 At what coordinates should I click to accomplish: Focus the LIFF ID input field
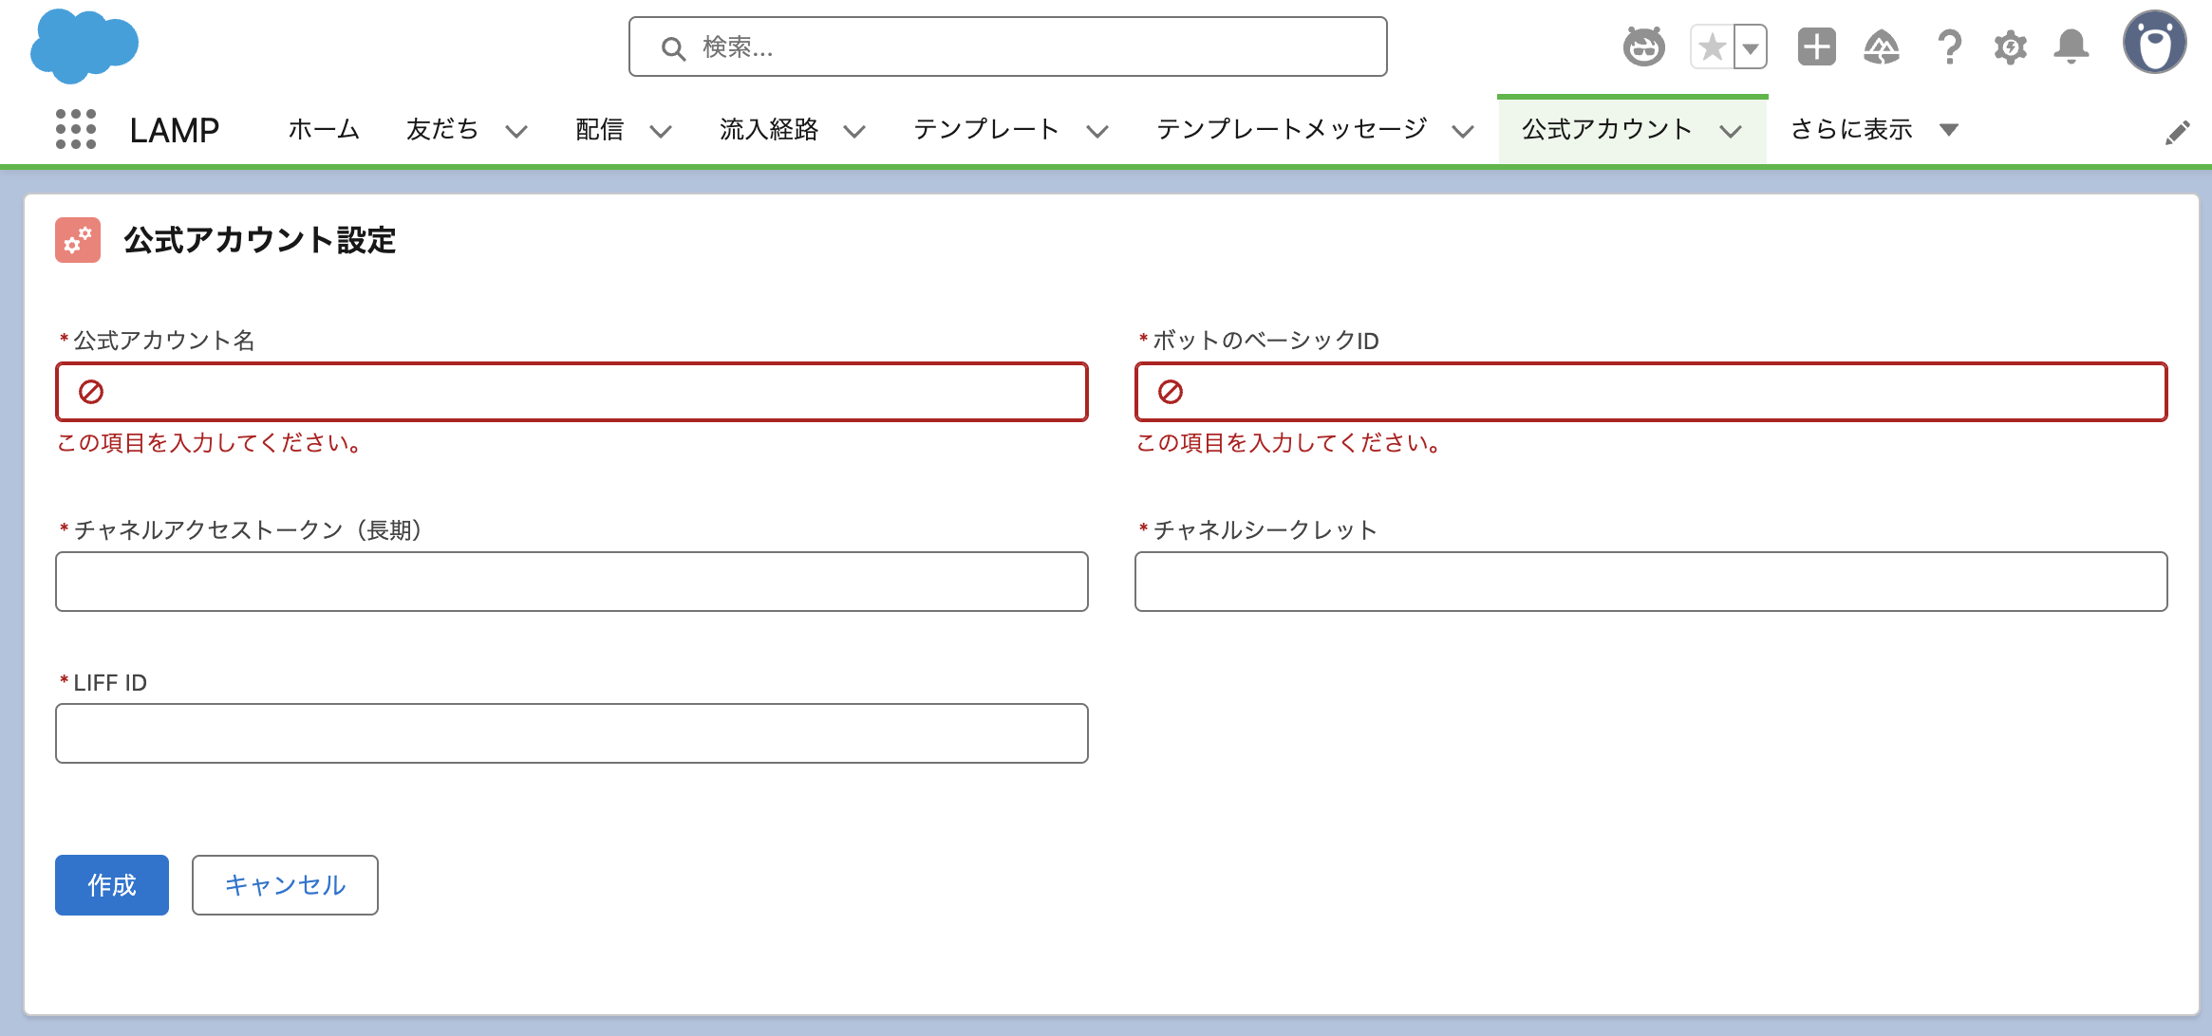pyautogui.click(x=572, y=732)
